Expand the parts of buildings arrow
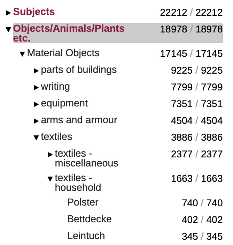This screenshot has height=245, width=233. coord(36,71)
